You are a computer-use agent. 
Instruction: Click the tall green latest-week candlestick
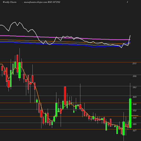pyautogui.click(x=130, y=113)
